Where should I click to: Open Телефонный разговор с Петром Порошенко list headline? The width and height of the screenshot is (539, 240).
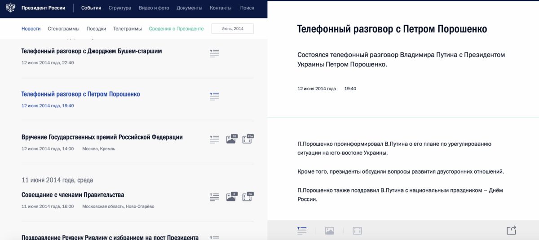(81, 94)
